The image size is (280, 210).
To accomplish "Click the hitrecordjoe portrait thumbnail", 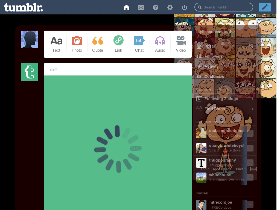I will 201,205.
